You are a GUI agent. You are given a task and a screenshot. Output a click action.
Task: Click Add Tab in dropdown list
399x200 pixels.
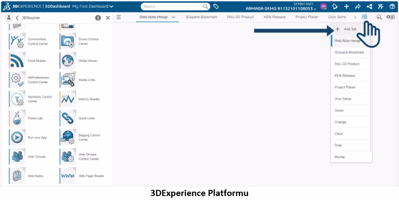click(x=350, y=29)
